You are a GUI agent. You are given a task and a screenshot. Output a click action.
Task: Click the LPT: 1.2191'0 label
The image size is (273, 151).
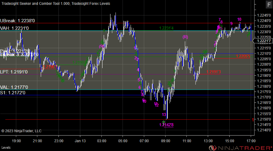[14, 72]
